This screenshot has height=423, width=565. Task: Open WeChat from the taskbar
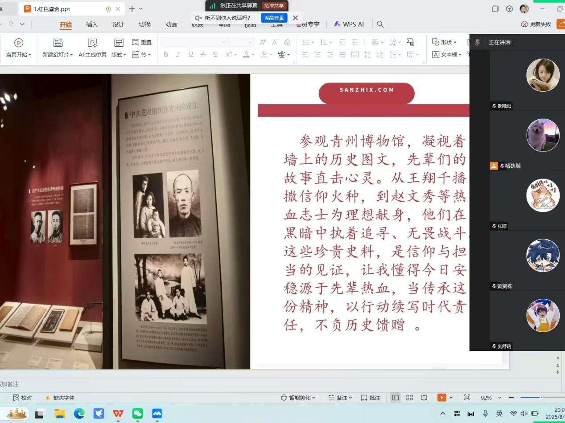click(x=138, y=414)
